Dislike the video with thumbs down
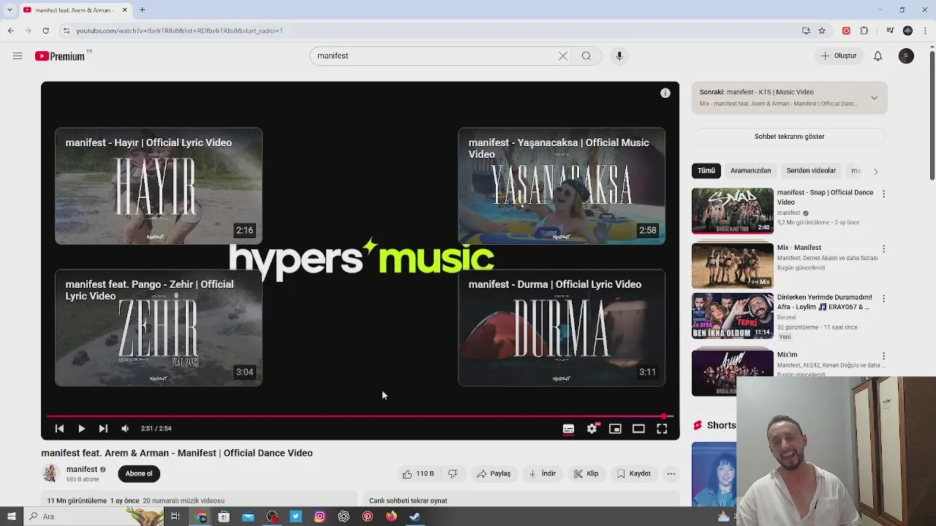 pos(453,473)
